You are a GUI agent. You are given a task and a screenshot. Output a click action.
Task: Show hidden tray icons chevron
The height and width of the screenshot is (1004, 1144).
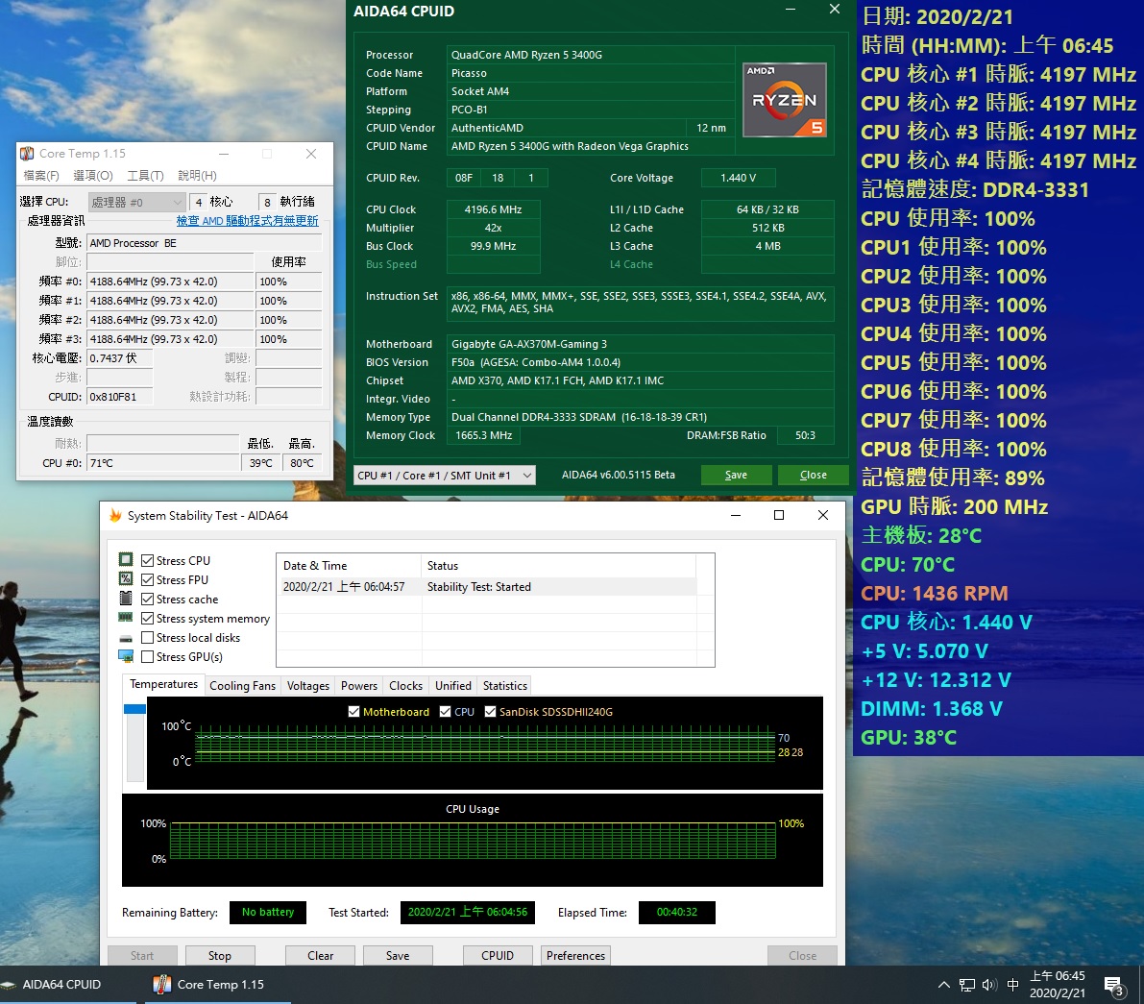pyautogui.click(x=943, y=985)
